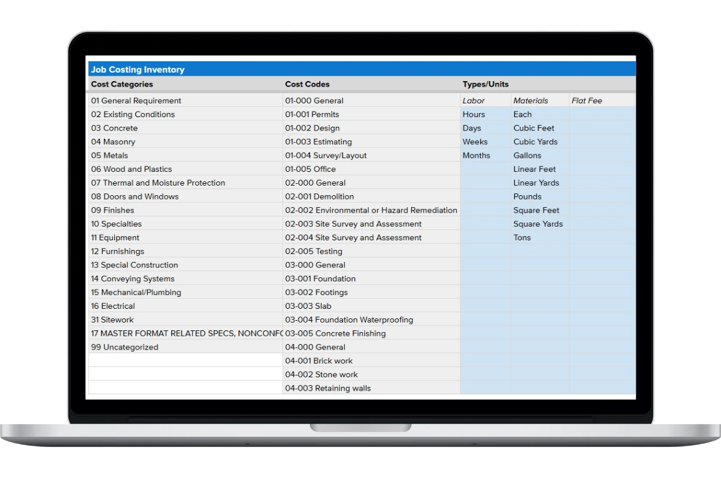Select the 99 Uncategorized cell

(185, 347)
